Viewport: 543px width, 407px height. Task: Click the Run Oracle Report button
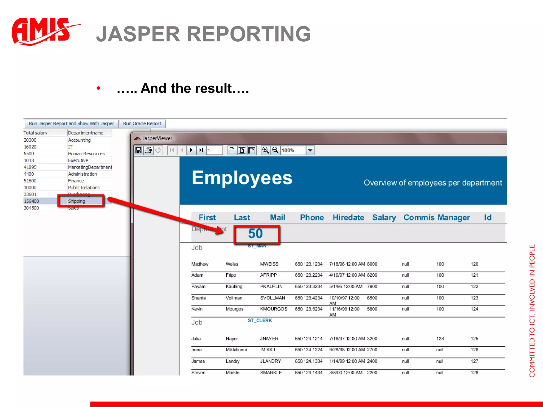[142, 123]
